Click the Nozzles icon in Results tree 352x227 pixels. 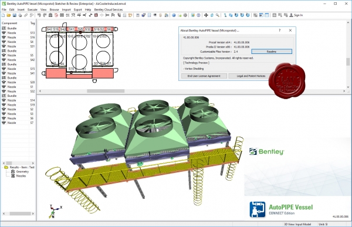coord(13,176)
